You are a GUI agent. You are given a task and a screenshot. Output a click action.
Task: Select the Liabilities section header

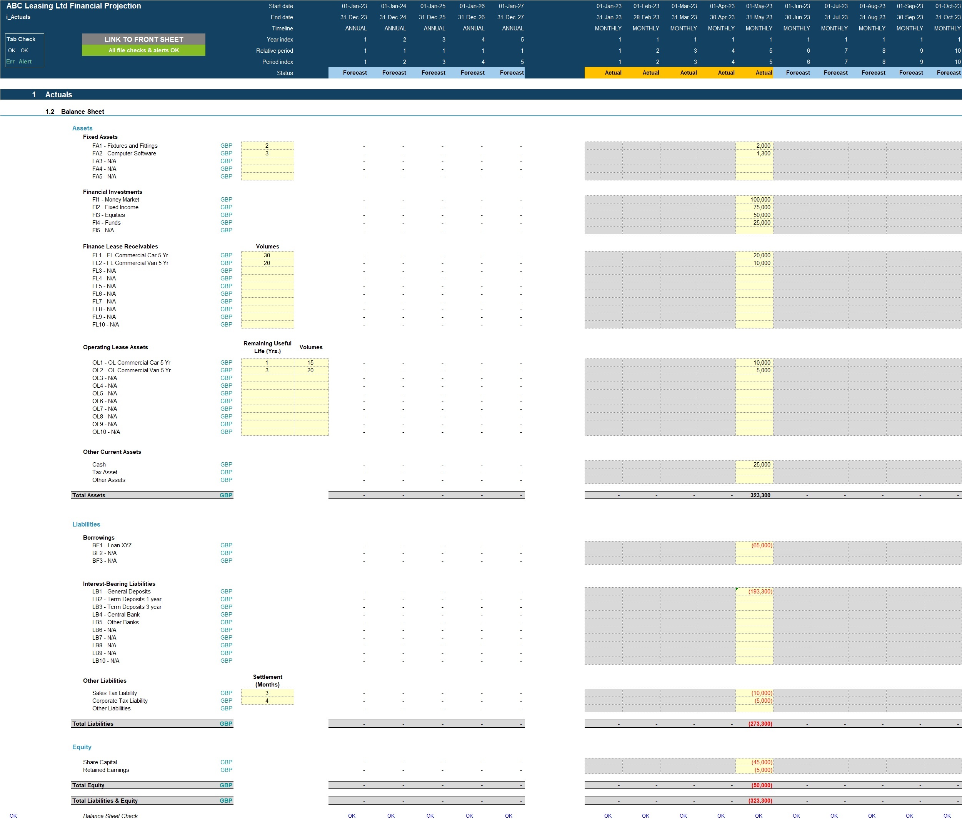(x=86, y=524)
